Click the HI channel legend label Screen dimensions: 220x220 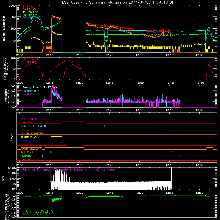click(x=30, y=62)
